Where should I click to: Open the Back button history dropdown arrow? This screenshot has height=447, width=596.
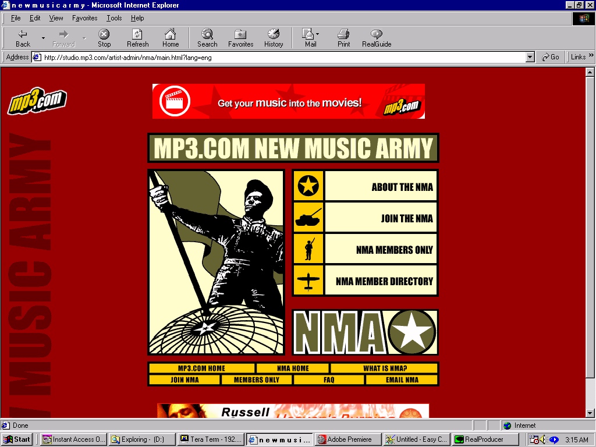43,38
